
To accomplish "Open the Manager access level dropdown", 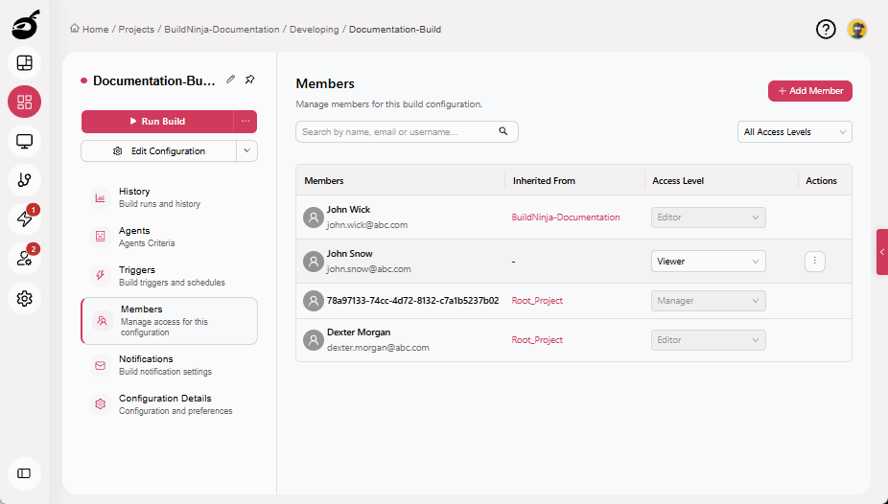I will 709,300.
